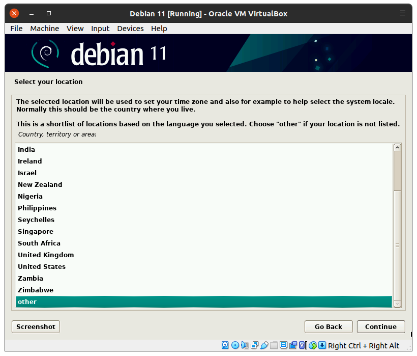Viewport: 417px width, 356px height.
Task: Click the USB devices status icon
Action: click(264, 345)
